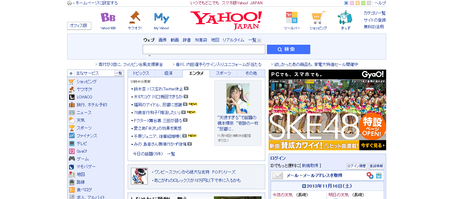Click sidebar ヤフオク! gavel icon
This screenshot has width=453, height=199.
tap(72, 89)
